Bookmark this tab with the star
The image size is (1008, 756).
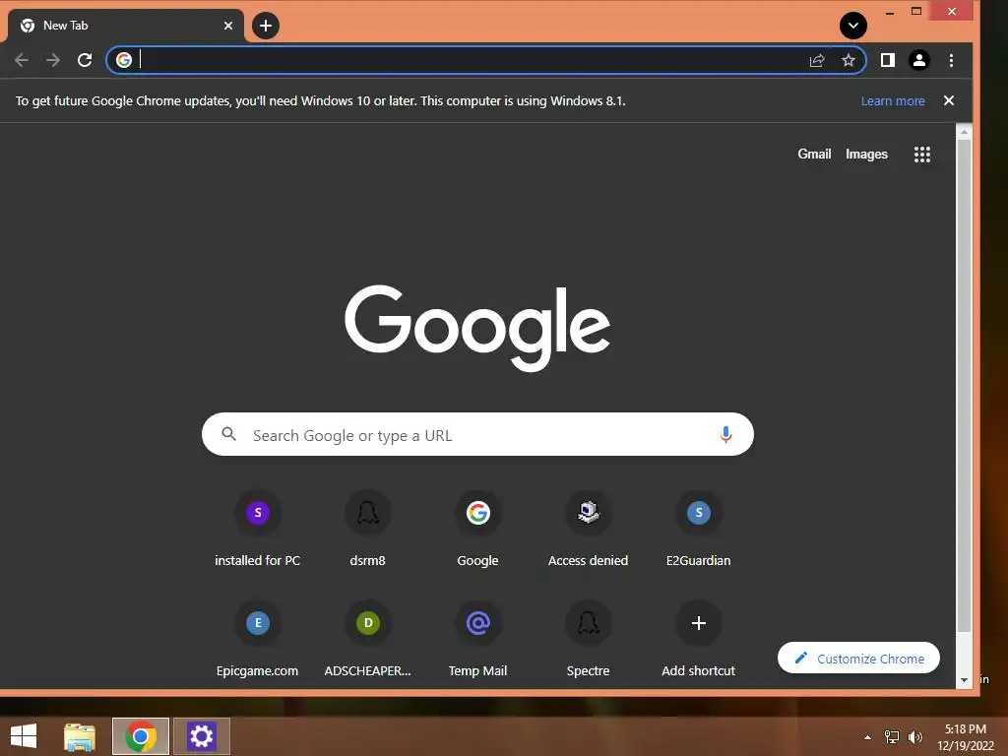point(849,60)
